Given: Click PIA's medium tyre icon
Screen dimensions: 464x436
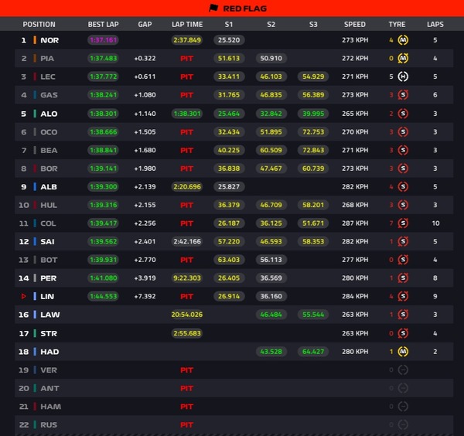Looking at the screenshot, I should coord(403,58).
